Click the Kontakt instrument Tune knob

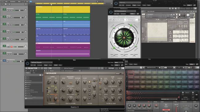180,15
